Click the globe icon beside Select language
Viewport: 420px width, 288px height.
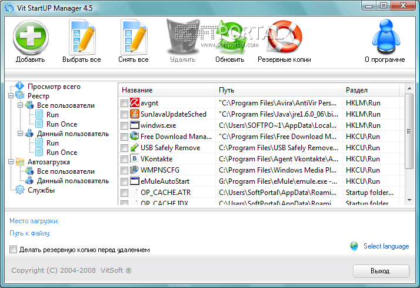click(x=354, y=246)
